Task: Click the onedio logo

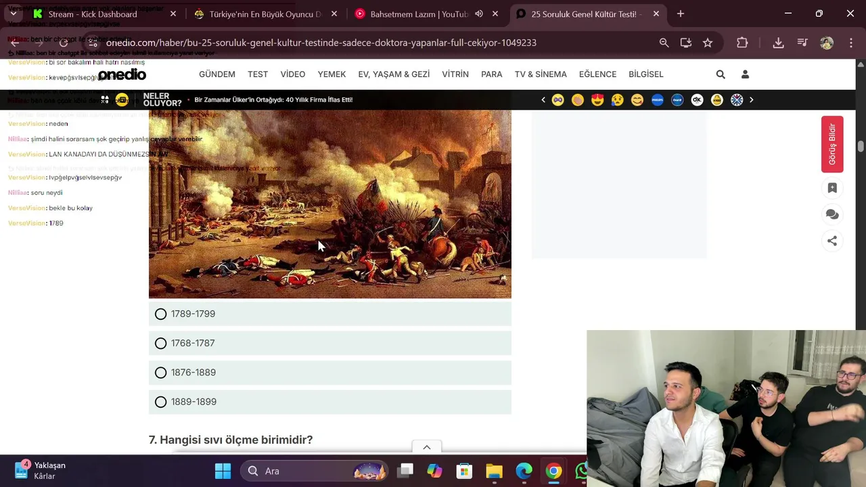Action: [x=122, y=74]
